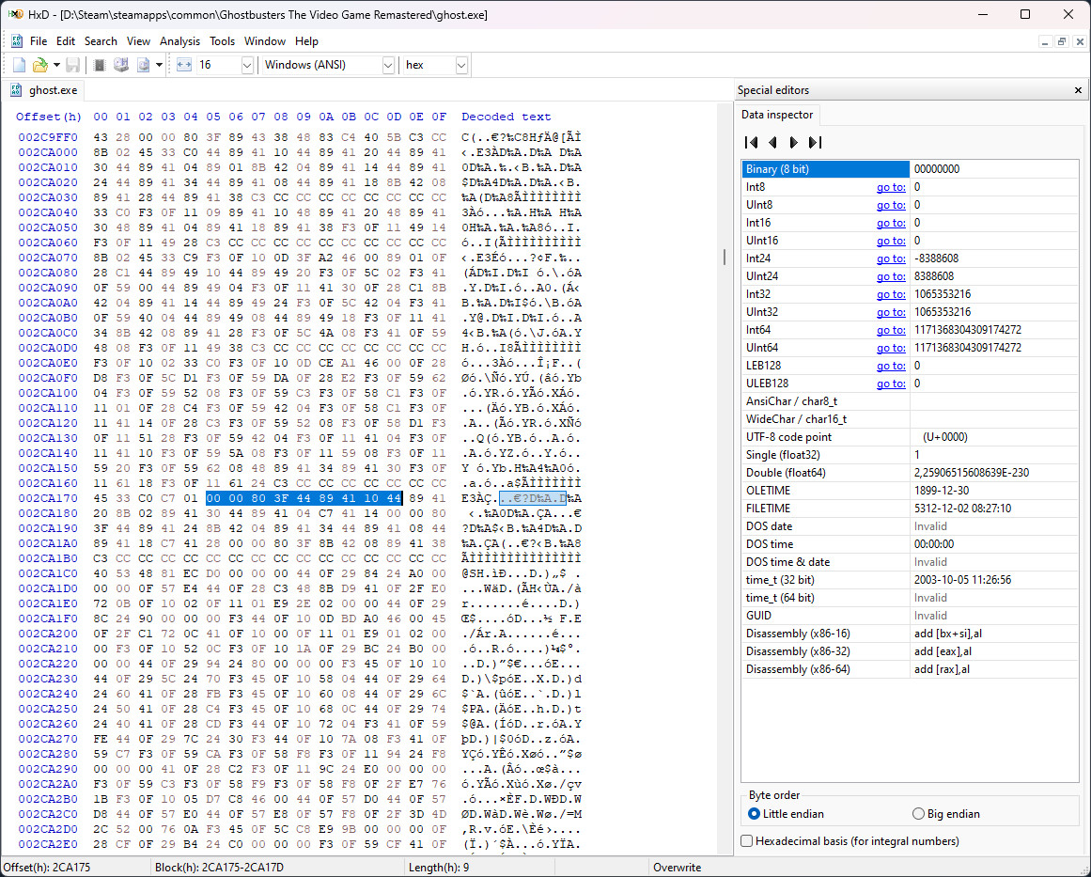The width and height of the screenshot is (1091, 877).
Task: Expand the Open file recent-files arrow
Action: (x=56, y=65)
